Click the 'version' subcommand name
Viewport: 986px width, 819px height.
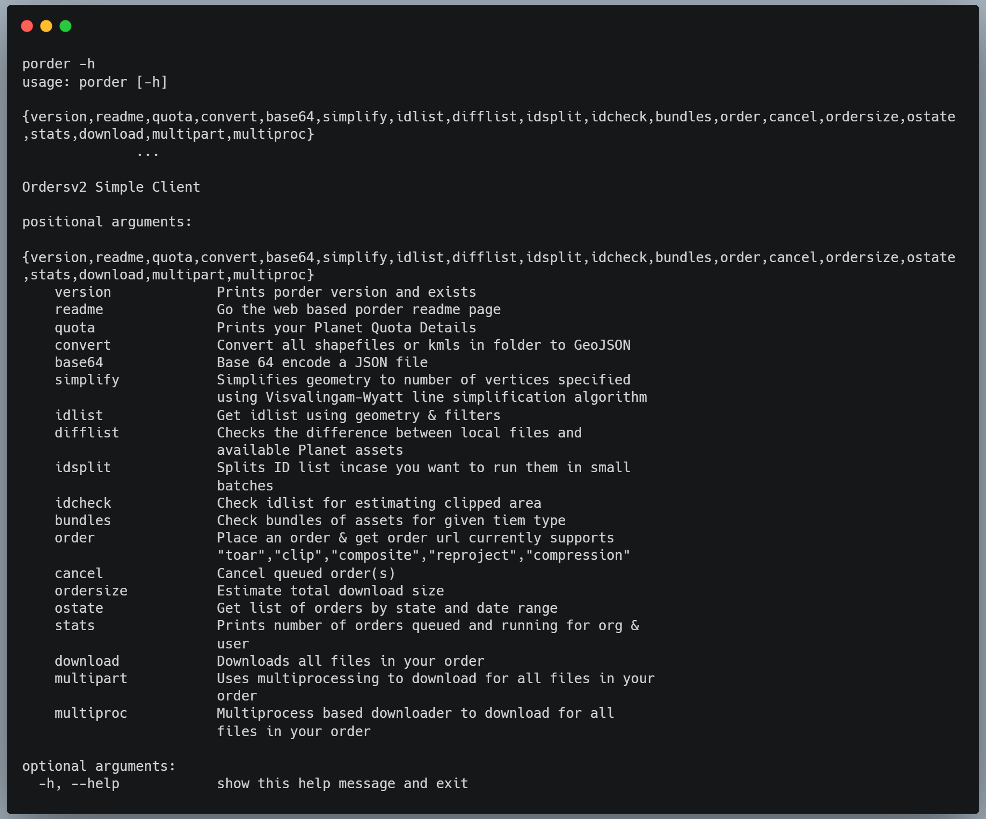tap(83, 292)
